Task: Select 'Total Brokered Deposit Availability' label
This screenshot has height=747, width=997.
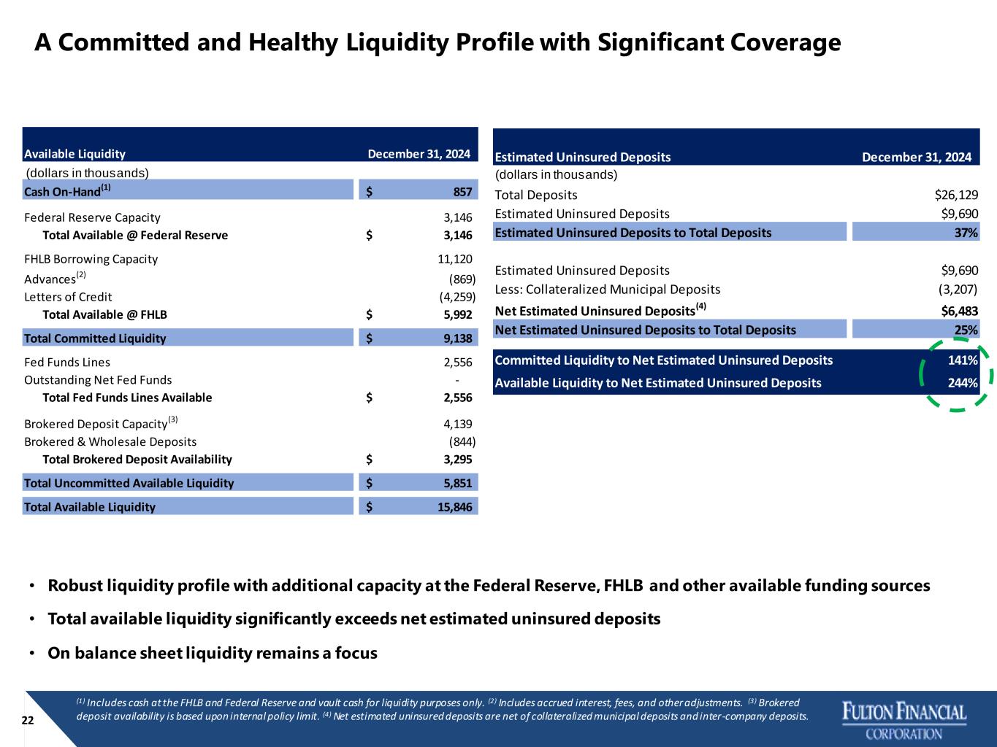Action: (x=137, y=459)
